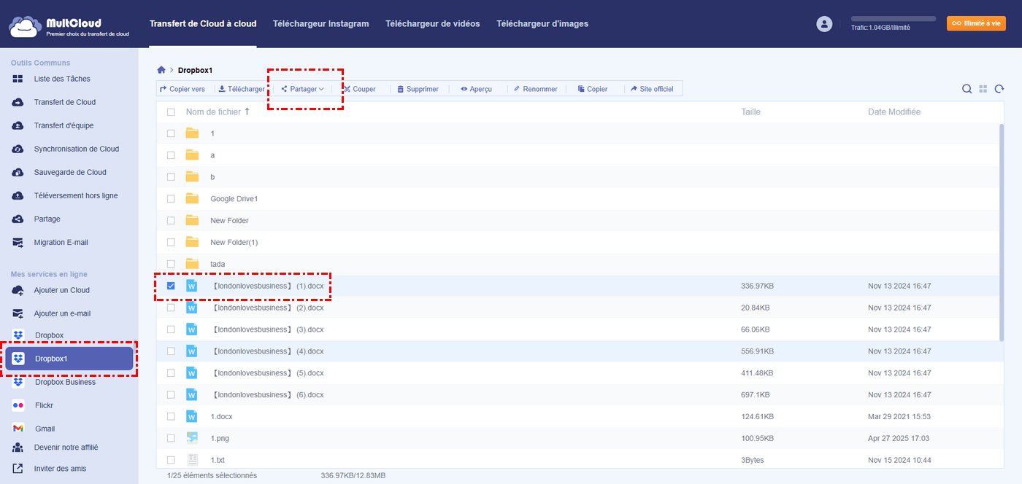Image resolution: width=1022 pixels, height=484 pixels.
Task: Expand the Partager dropdown
Action: pos(303,89)
